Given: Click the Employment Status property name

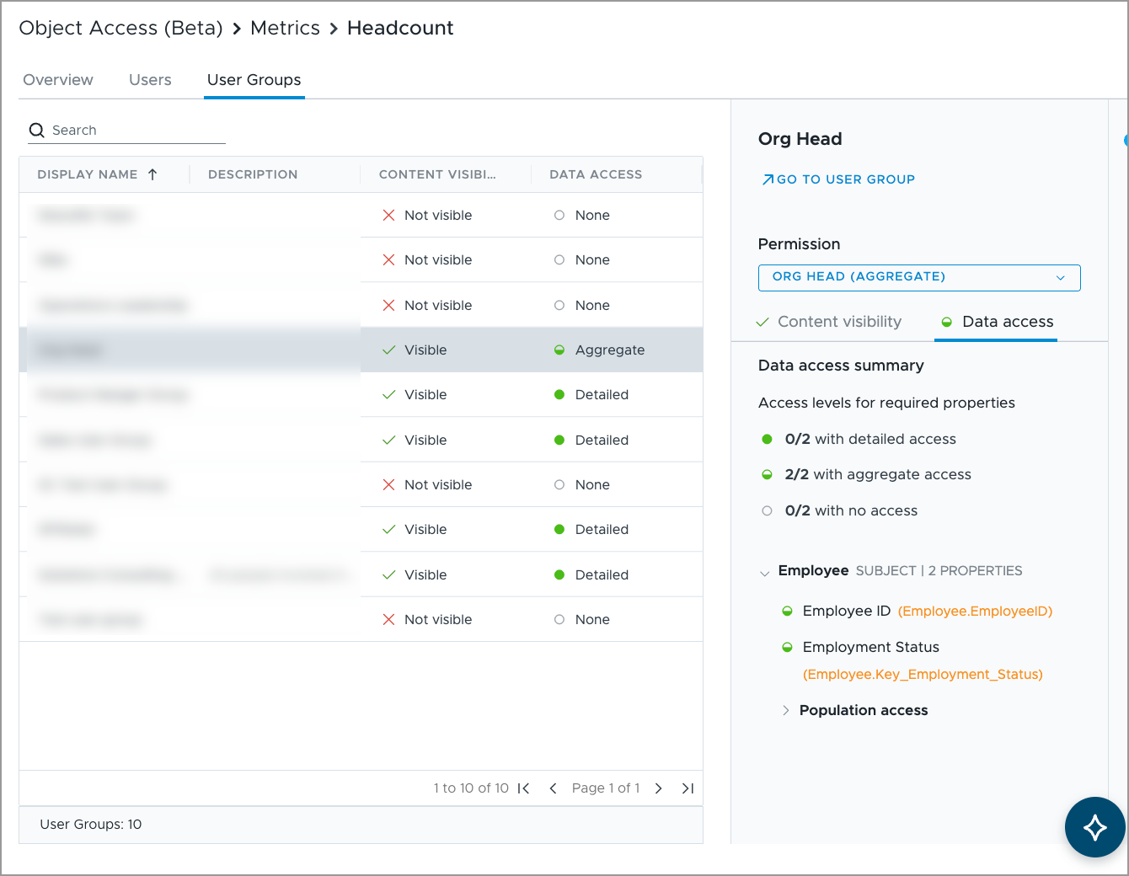Looking at the screenshot, I should 870,648.
